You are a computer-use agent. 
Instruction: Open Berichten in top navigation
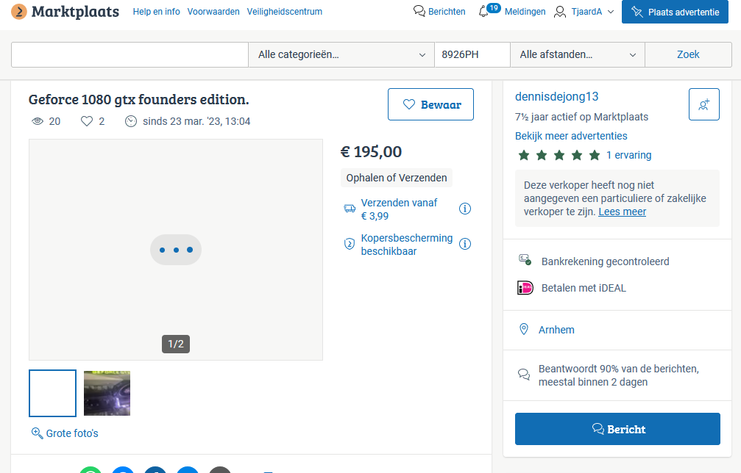(447, 12)
